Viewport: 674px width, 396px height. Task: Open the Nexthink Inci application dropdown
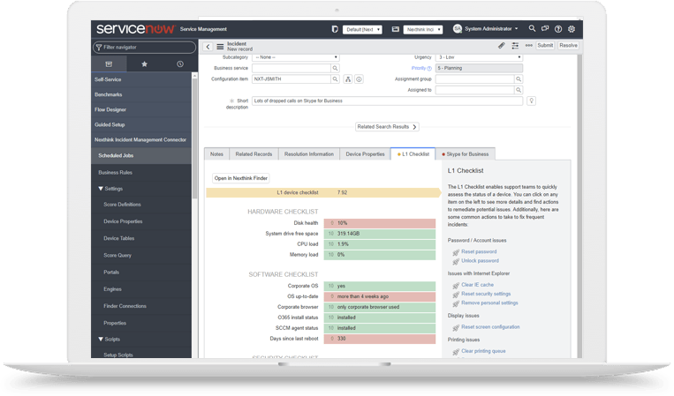click(423, 30)
